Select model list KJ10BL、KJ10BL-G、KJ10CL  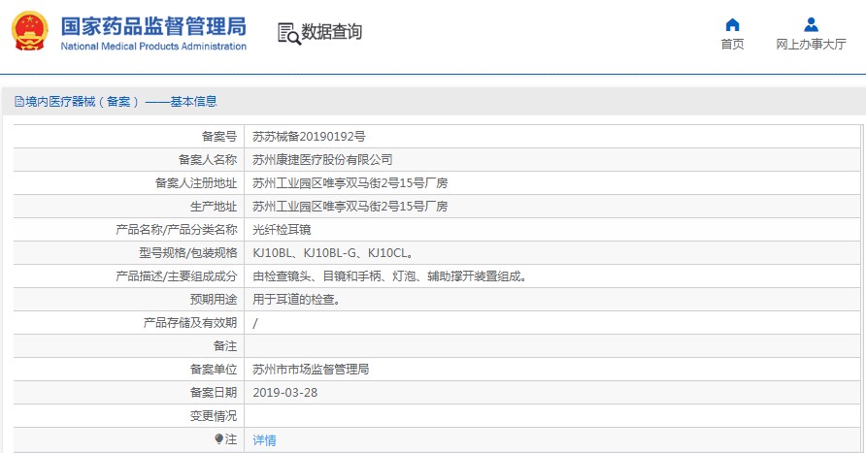point(333,253)
